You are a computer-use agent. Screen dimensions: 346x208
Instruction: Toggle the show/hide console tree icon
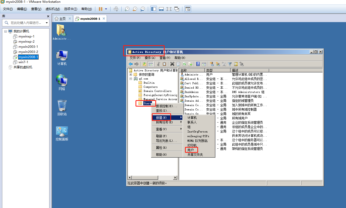coord(151,64)
